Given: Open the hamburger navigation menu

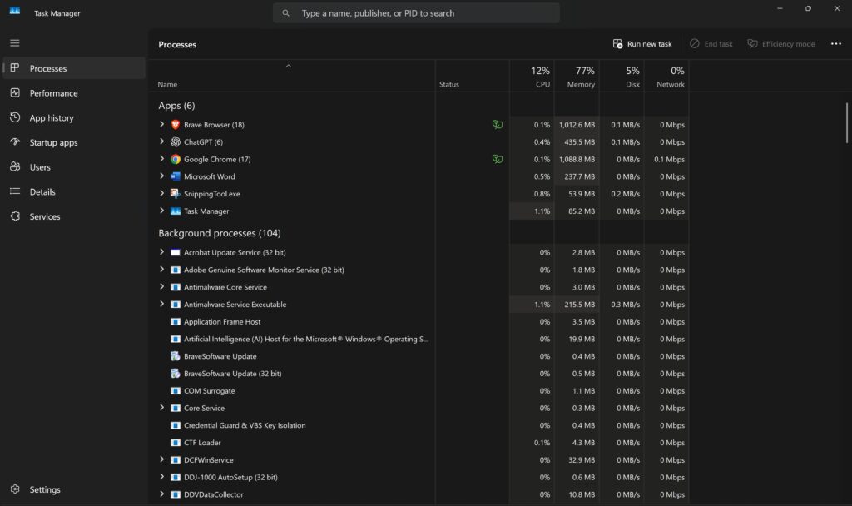Looking at the screenshot, I should (15, 43).
